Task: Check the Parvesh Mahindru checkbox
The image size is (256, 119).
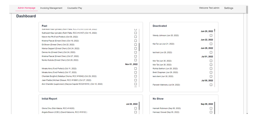Action: click(211, 85)
